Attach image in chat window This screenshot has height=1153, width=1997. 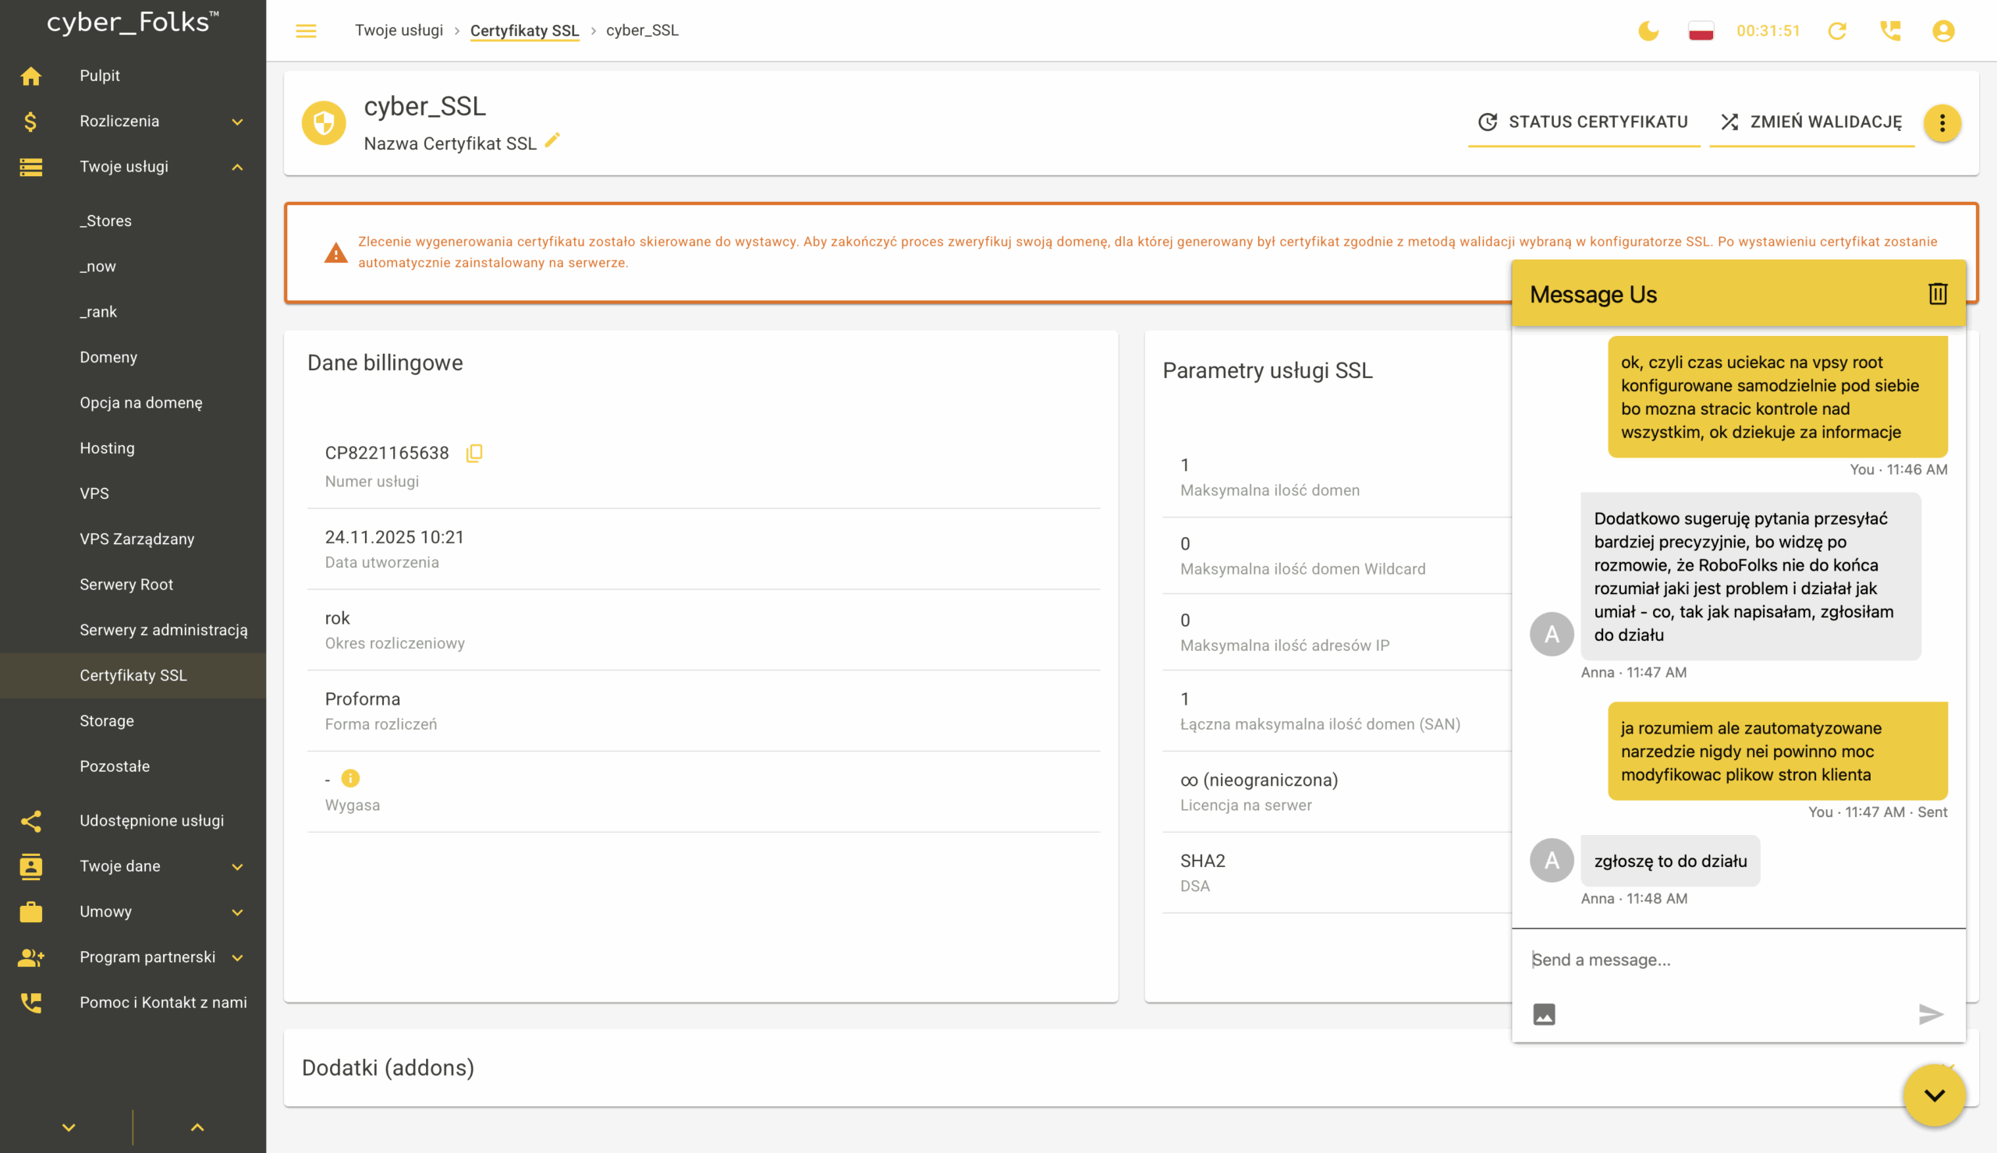click(x=1544, y=1014)
